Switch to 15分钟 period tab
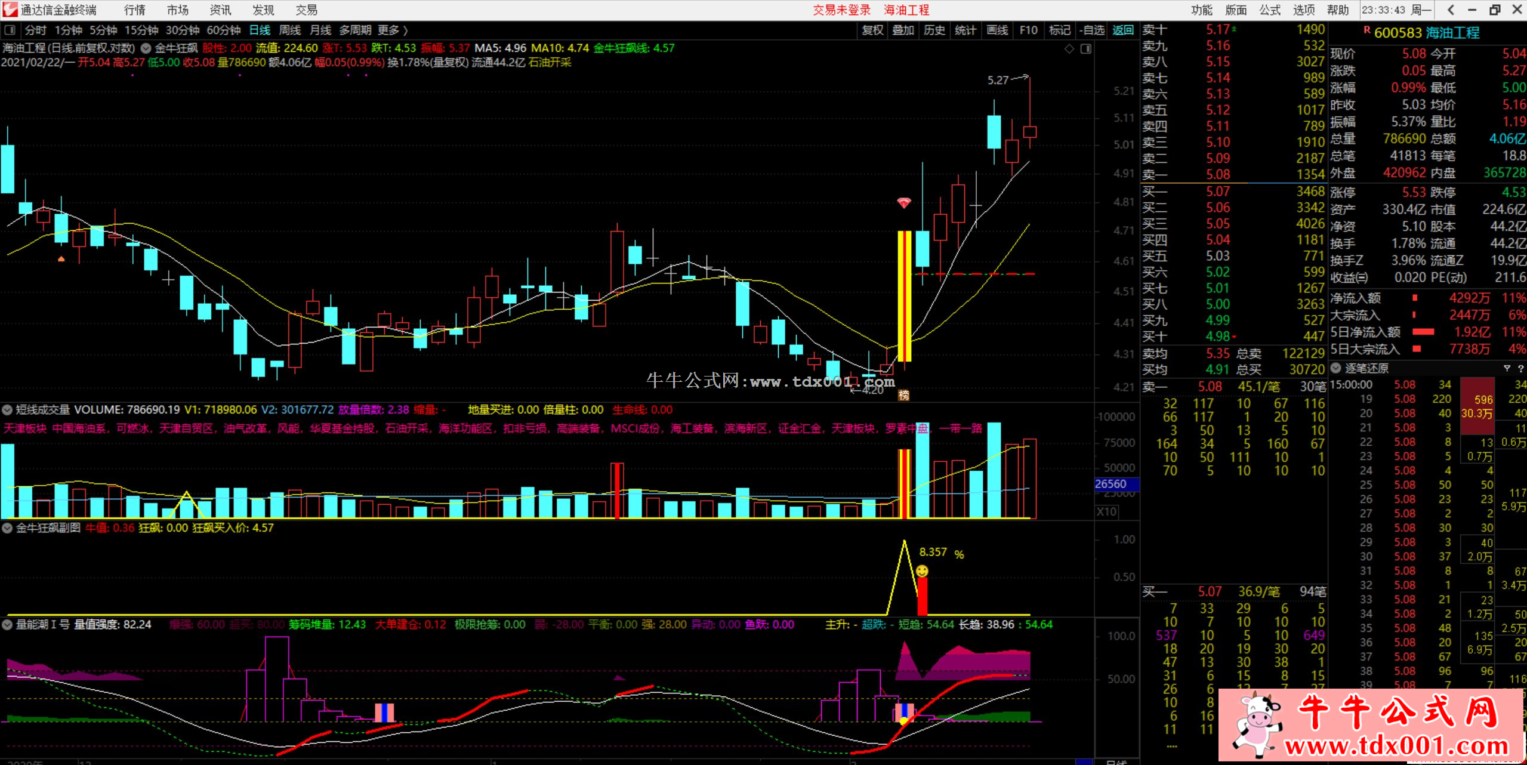Viewport: 1527px width, 765px height. [141, 30]
